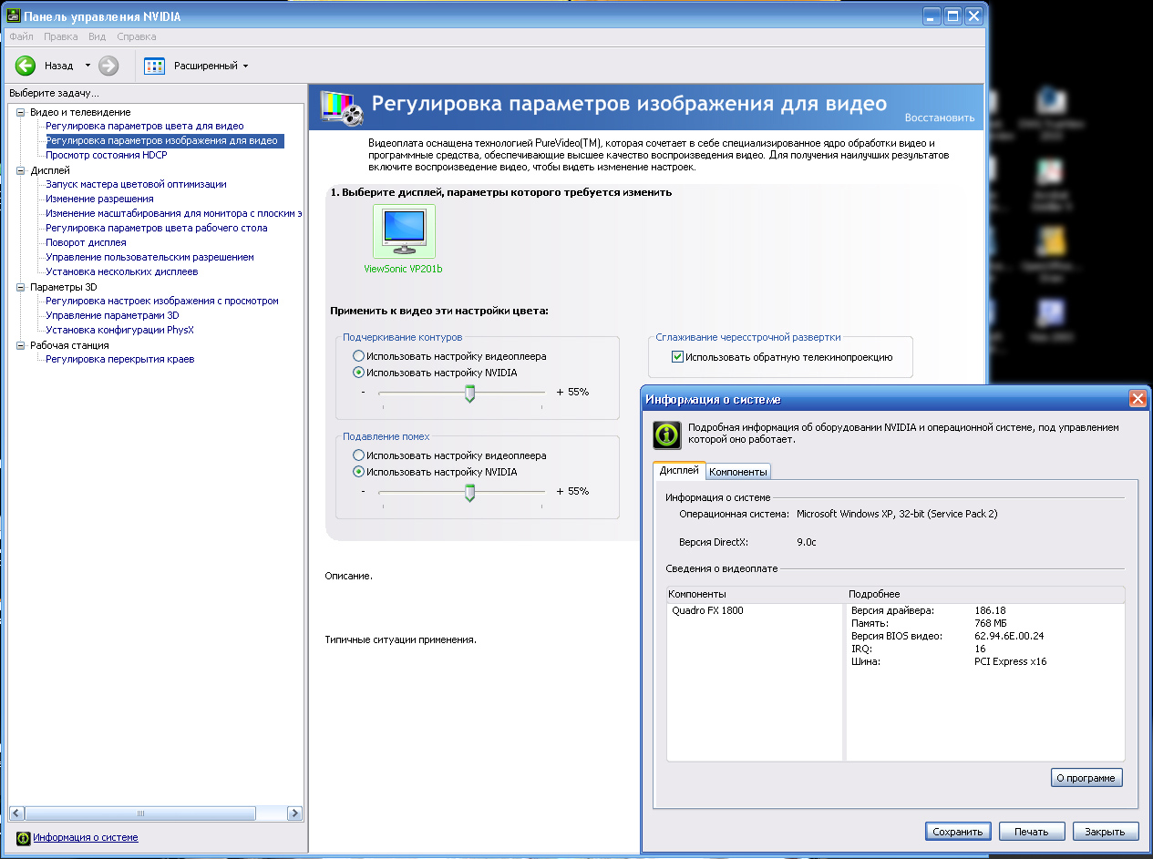Collapse the Параметры 3D tree node
Image resolution: width=1153 pixels, height=859 pixels.
coord(21,287)
